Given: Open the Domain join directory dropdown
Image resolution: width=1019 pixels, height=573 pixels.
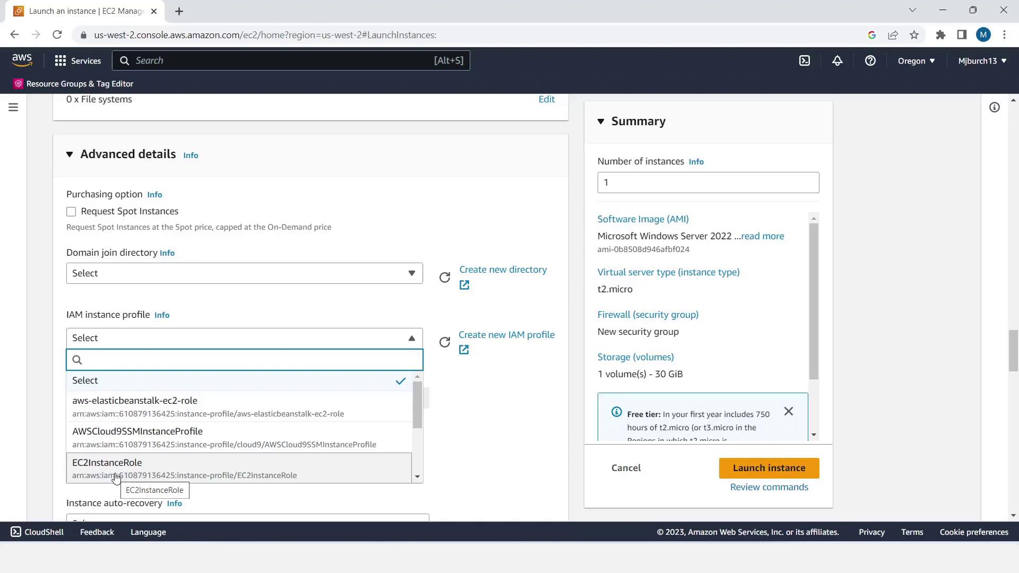Looking at the screenshot, I should (244, 273).
